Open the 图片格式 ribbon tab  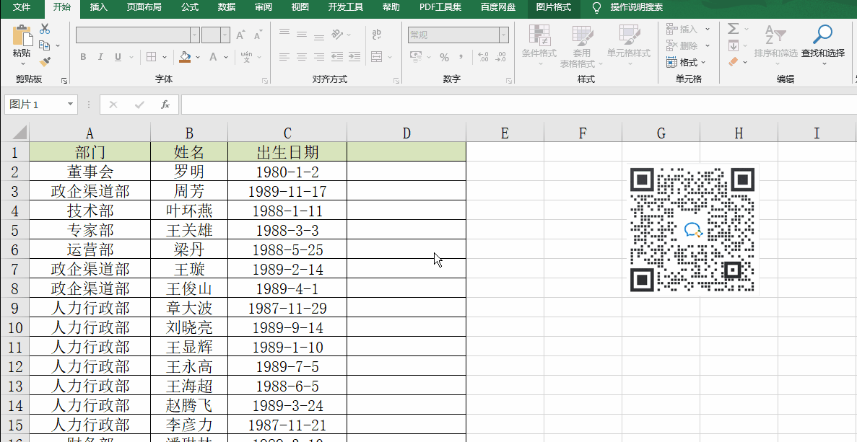[x=554, y=7]
